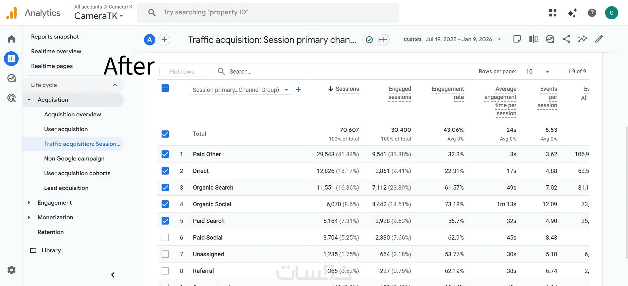Uncheck the Paid Other row checkbox
Viewport: 628px width, 286px height.
point(165,154)
